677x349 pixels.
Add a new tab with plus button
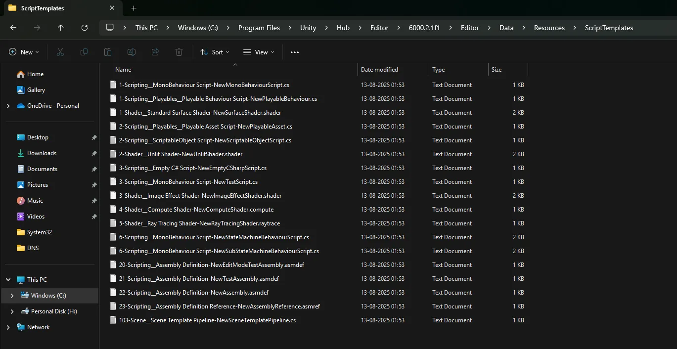pyautogui.click(x=134, y=8)
